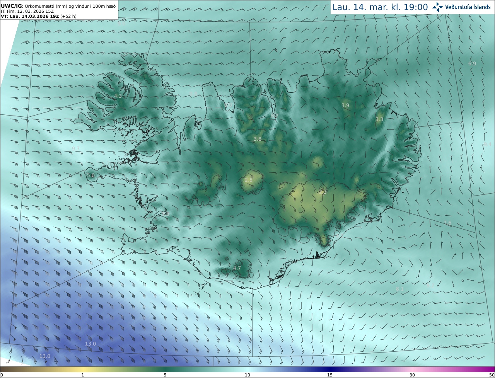Select the 'IT: Fim. 12. 03. 2026 15Z' line
495x378 pixels.
tap(27, 11)
